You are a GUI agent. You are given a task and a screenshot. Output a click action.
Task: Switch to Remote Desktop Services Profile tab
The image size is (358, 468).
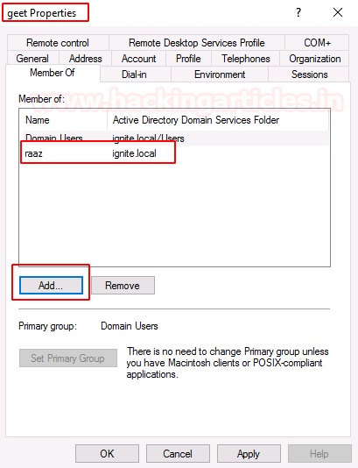(x=197, y=43)
